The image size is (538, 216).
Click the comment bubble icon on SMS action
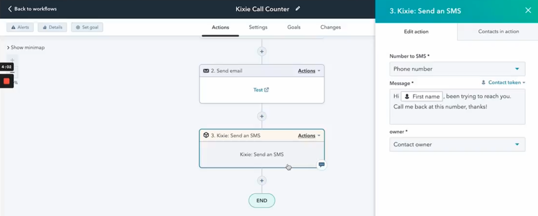click(x=321, y=165)
